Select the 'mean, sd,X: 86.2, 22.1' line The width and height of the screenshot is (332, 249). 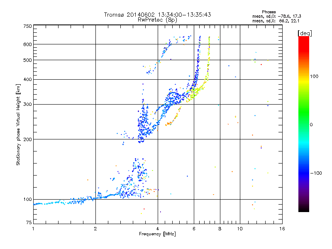click(x=276, y=21)
